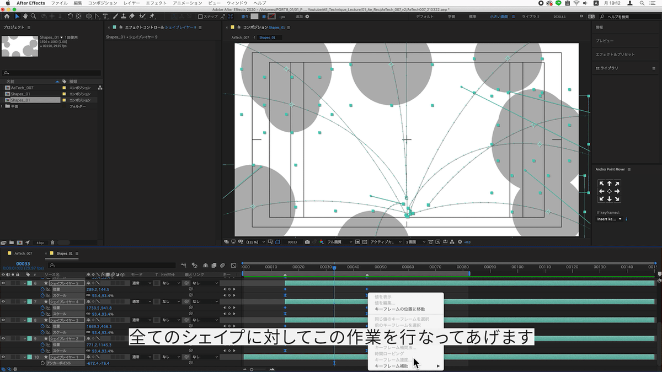The image size is (662, 372).
Task: Hide シェイプレイヤー 5 with eye toggle
Action: click(x=3, y=283)
